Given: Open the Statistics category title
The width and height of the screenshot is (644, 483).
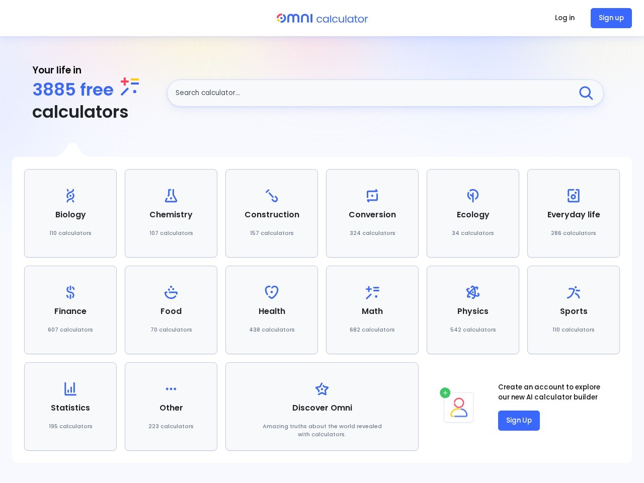Looking at the screenshot, I should pos(70,408).
